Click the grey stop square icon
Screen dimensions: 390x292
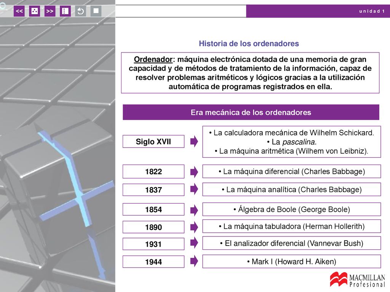tap(96, 11)
